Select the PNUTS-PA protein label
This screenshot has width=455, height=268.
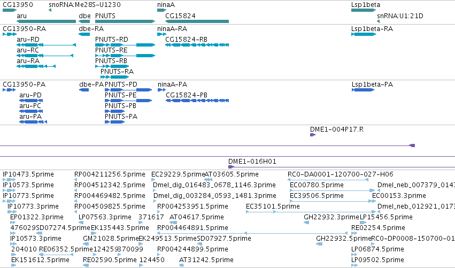121,117
